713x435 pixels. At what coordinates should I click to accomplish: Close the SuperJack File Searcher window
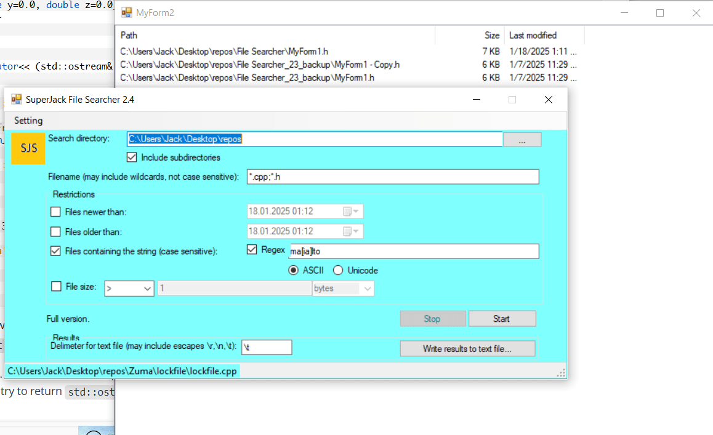coord(549,100)
